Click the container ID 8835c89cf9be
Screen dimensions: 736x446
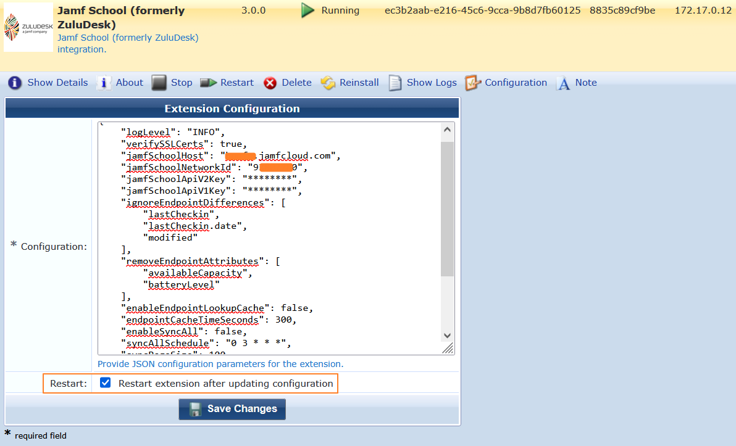(622, 10)
